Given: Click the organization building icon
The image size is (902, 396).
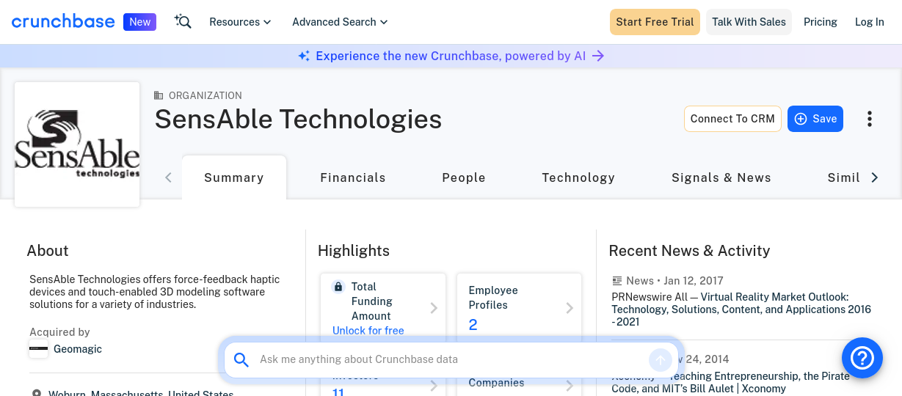Looking at the screenshot, I should 159,95.
